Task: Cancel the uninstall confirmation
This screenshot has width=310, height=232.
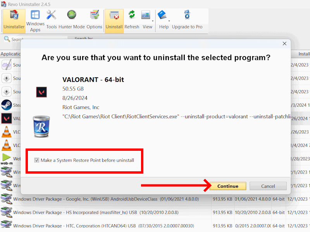Action: [268, 186]
